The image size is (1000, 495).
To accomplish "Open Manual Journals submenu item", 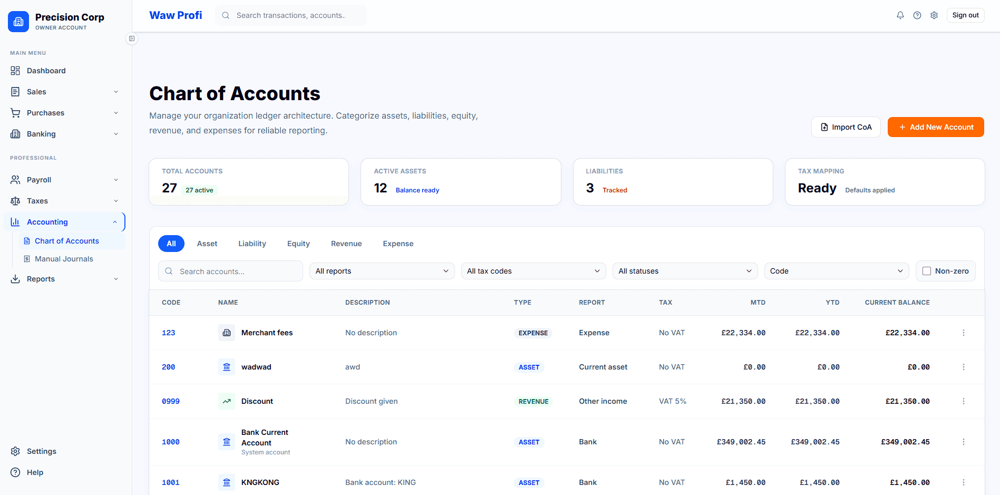I will point(72,259).
